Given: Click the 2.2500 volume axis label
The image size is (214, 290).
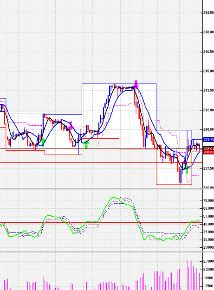Looking at the screenshot, I should click(x=208, y=270).
